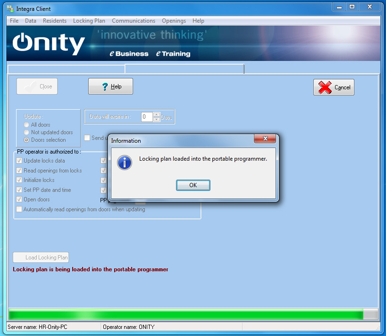
Task: Decrease the expiry days with down arrow
Action: click(157, 119)
